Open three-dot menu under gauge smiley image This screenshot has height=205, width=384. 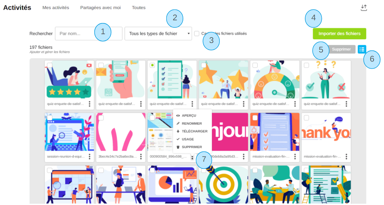coord(295,104)
